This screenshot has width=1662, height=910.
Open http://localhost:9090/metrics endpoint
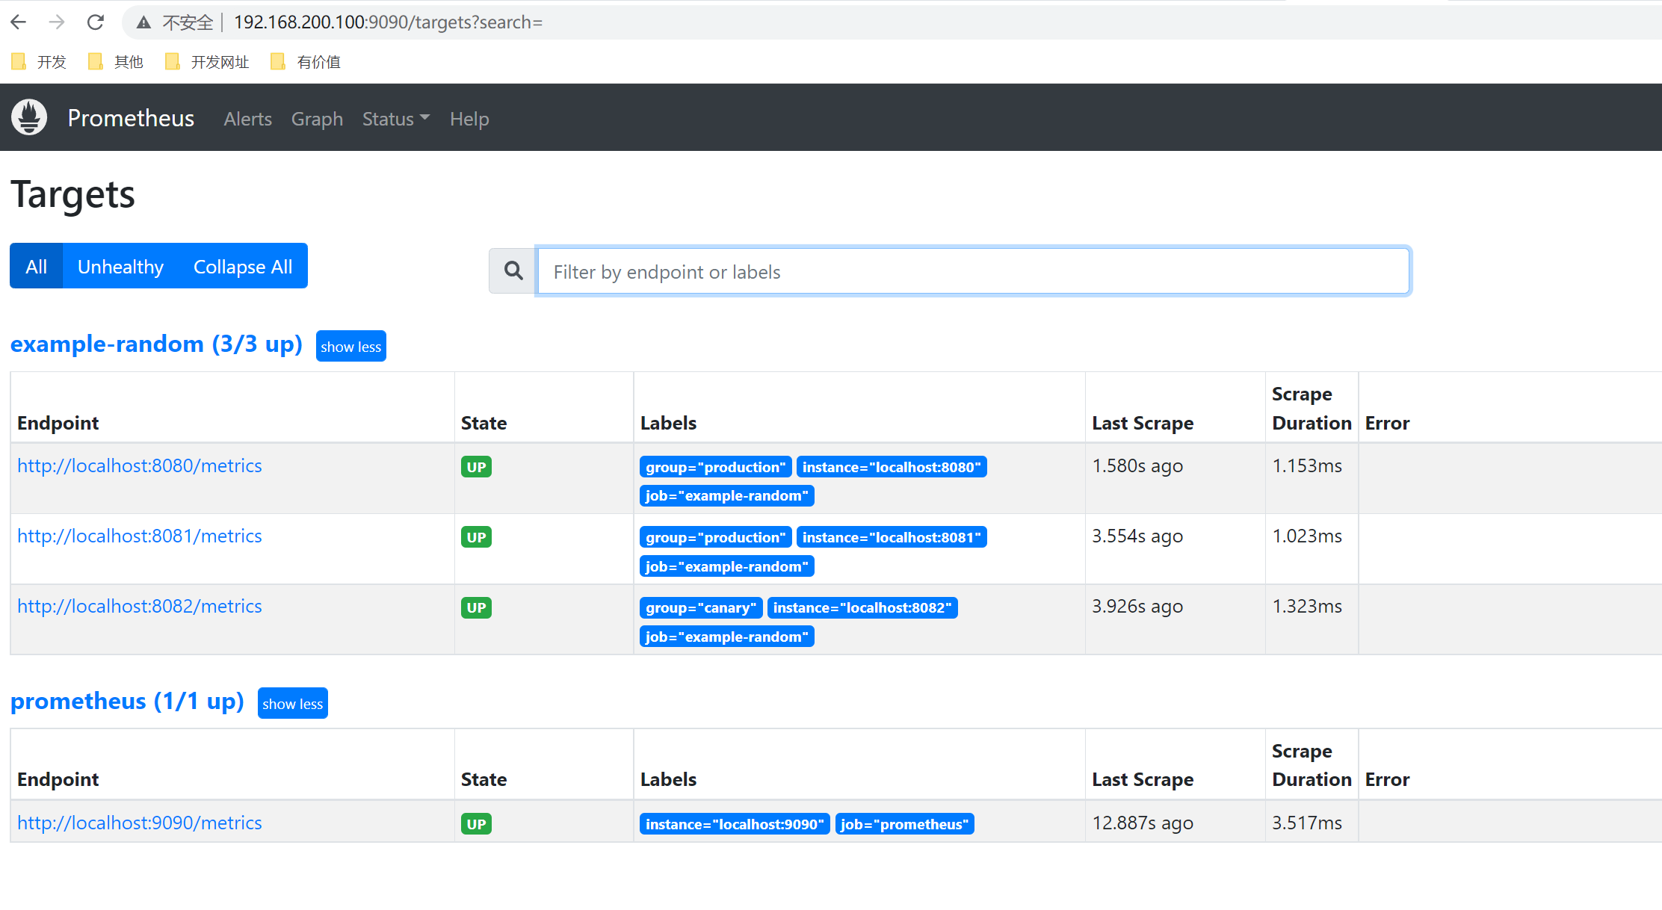coord(140,823)
